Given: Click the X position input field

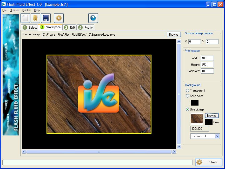Looking at the screenshot, I should click(x=194, y=42).
